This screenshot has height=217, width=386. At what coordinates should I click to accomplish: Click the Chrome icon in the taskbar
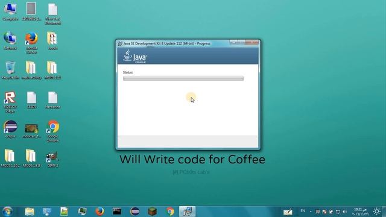170,212
